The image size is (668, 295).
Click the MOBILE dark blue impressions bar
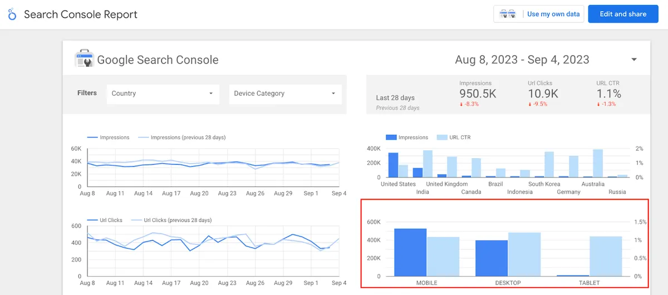[410, 252]
